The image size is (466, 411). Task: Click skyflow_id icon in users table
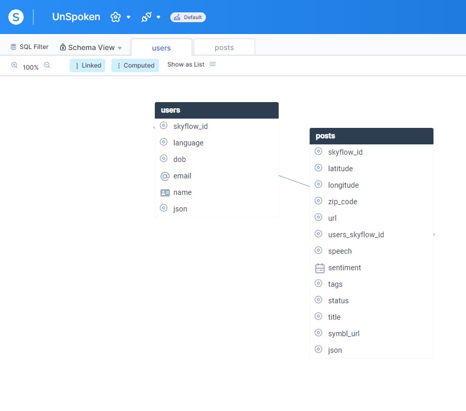(164, 125)
